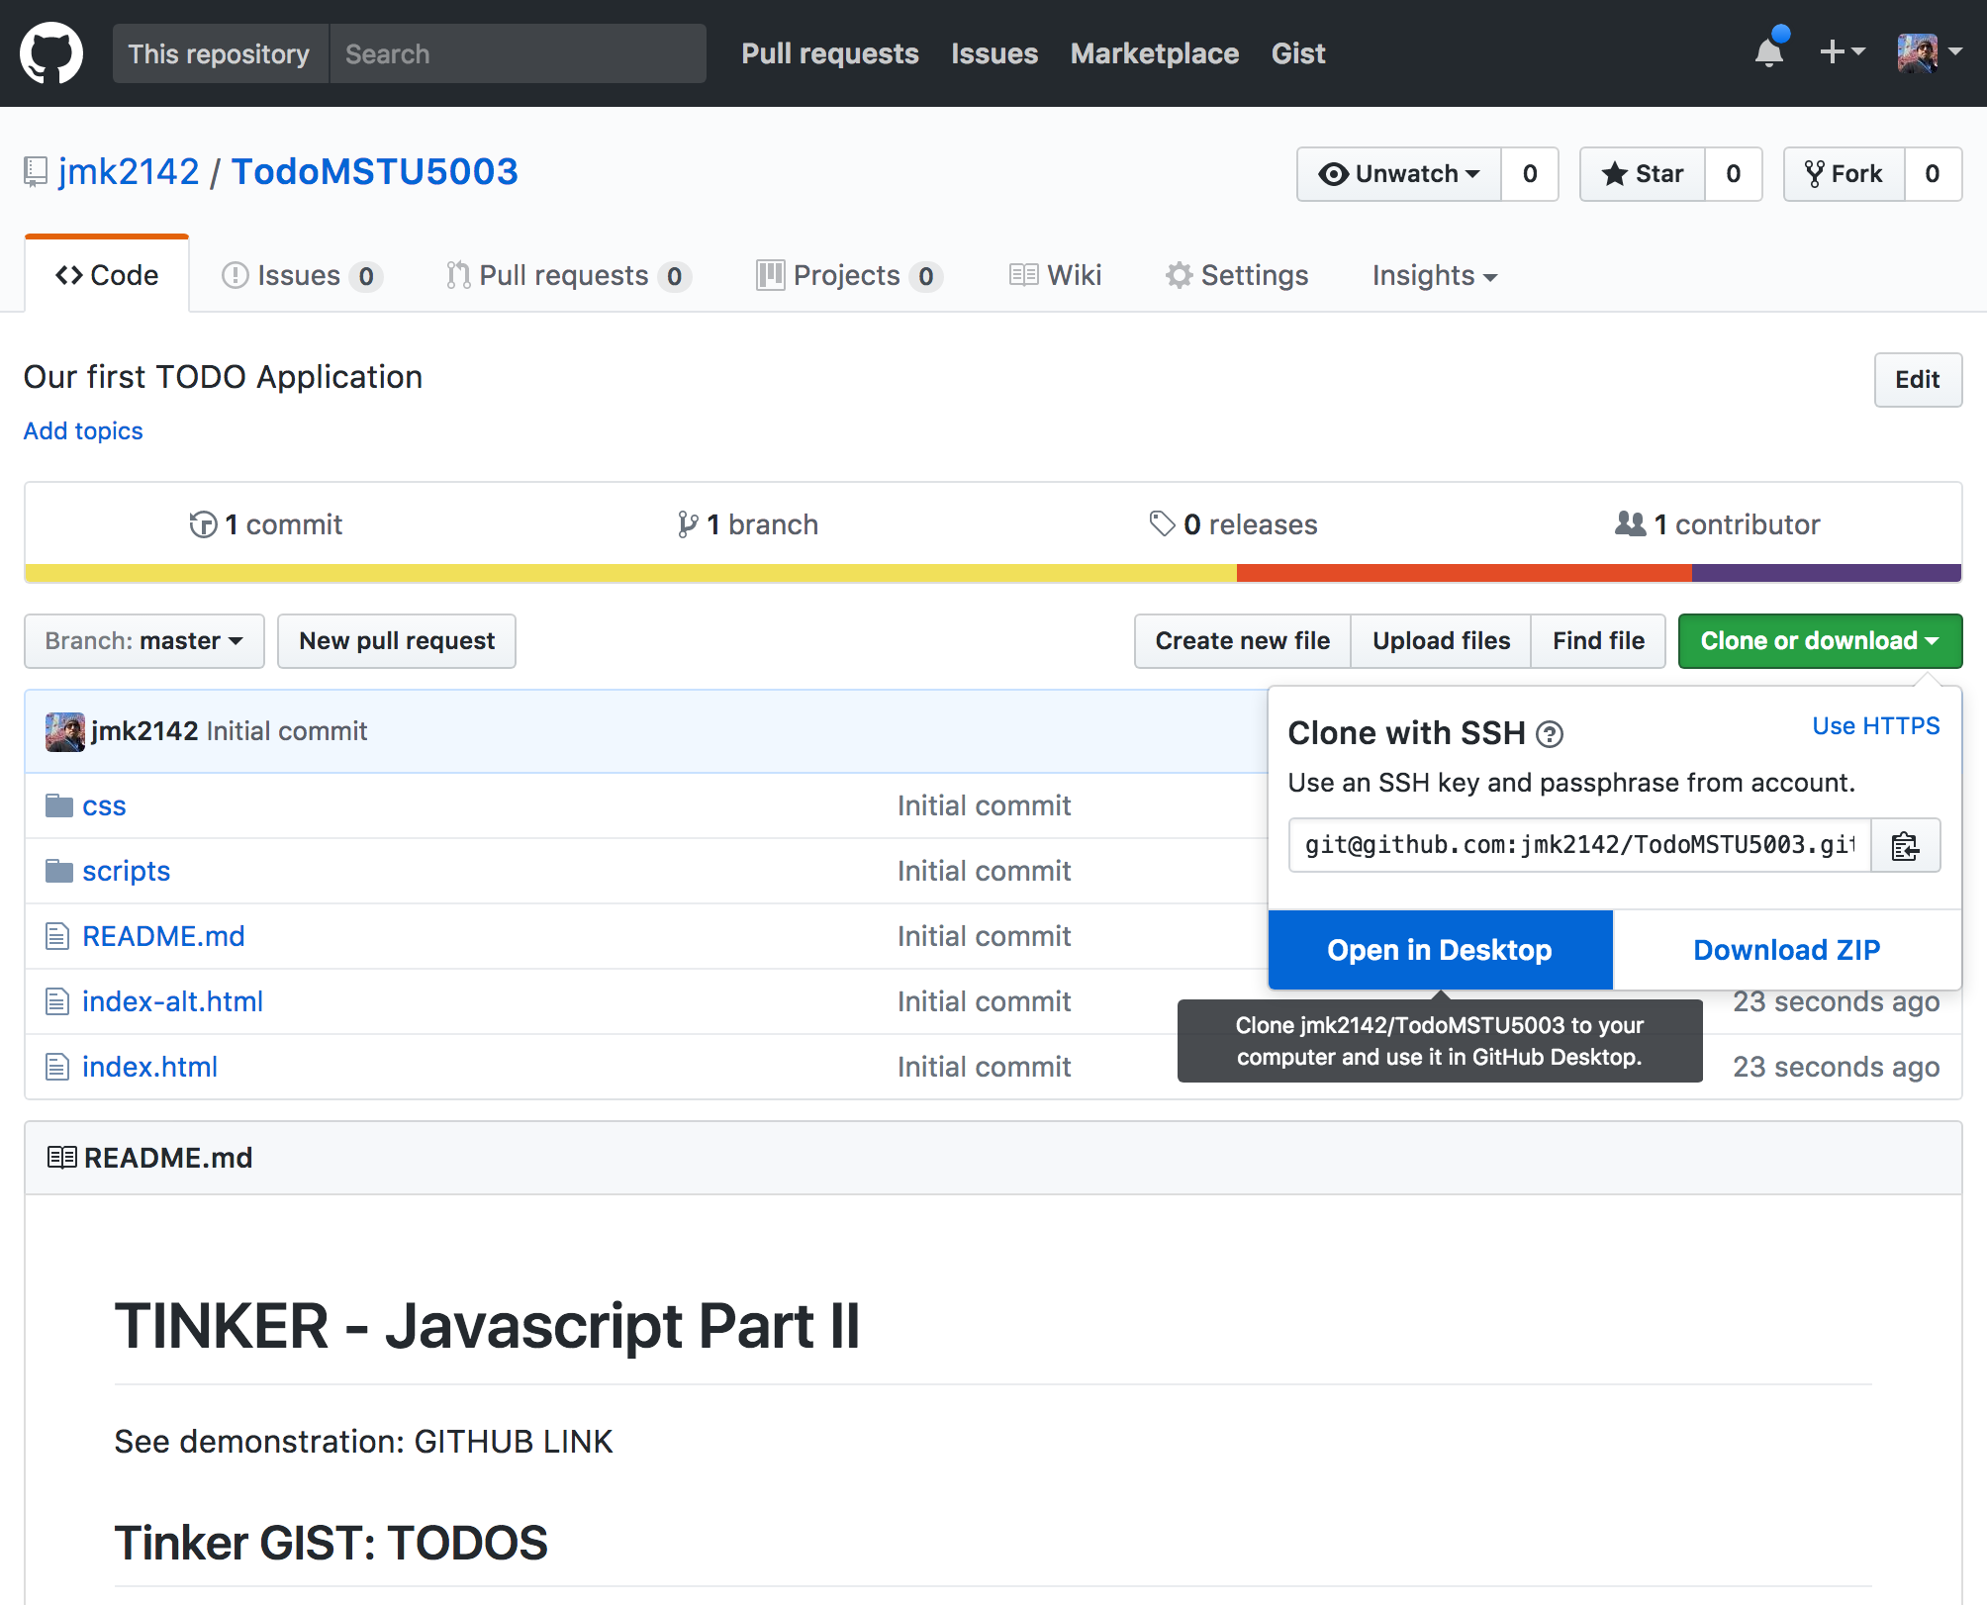Click the red language bar segment
The image size is (1987, 1605).
(x=1465, y=573)
